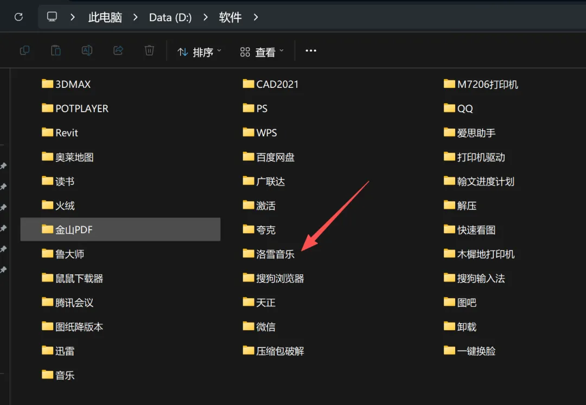
Task: Expand chevron after the monitor icon
Action: tap(73, 17)
